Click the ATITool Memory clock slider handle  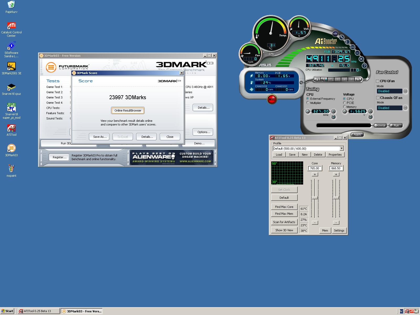click(x=336, y=198)
